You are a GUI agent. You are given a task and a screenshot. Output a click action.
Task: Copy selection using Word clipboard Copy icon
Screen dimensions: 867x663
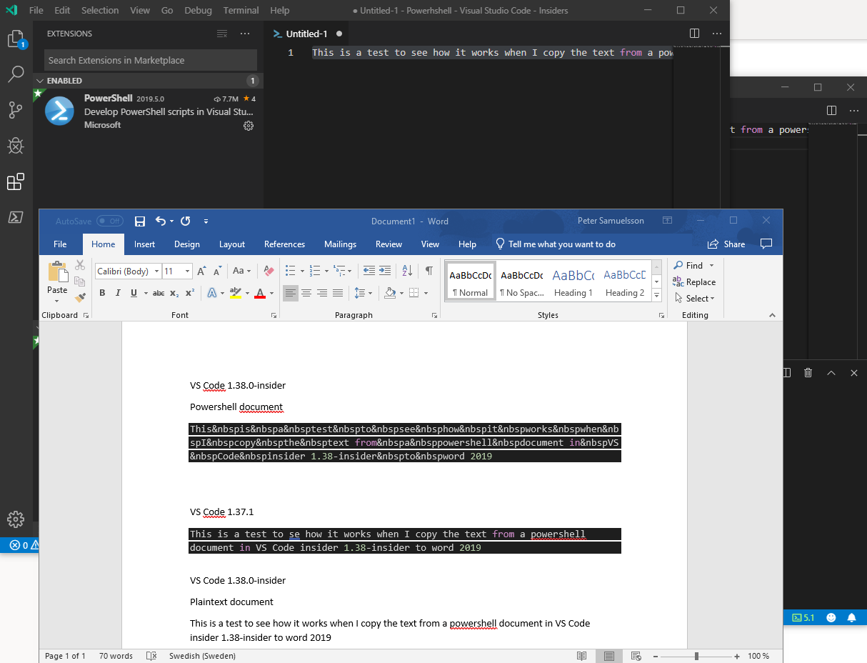[80, 281]
